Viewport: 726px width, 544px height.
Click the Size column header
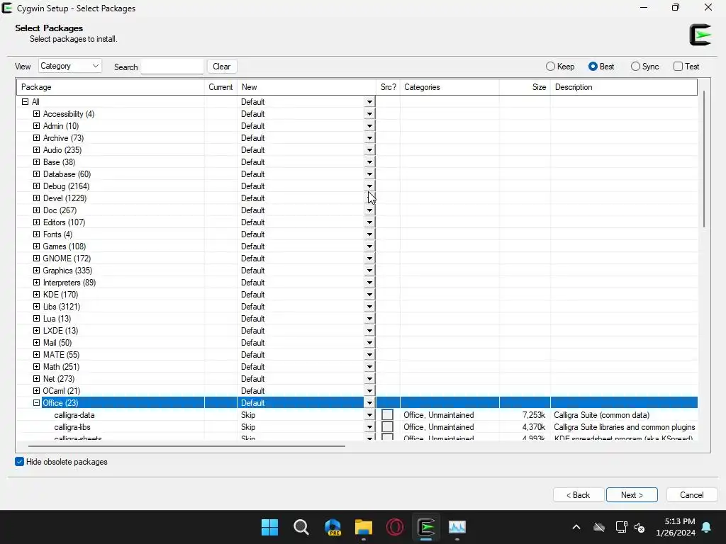point(525,87)
